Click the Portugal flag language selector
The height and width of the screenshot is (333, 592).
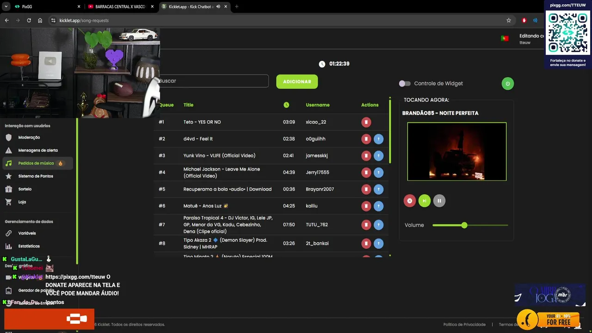pyautogui.click(x=505, y=38)
